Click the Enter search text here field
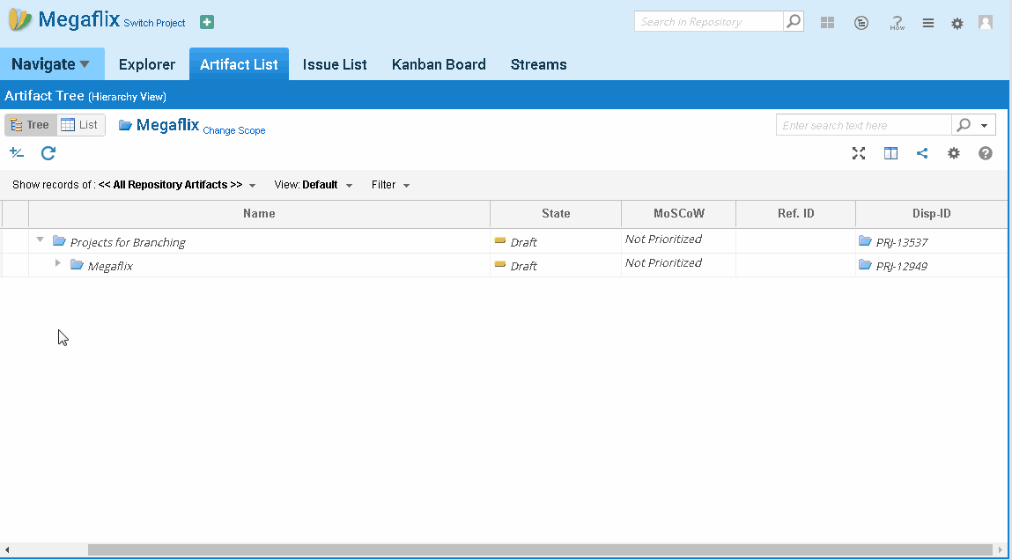 pyautogui.click(x=863, y=124)
